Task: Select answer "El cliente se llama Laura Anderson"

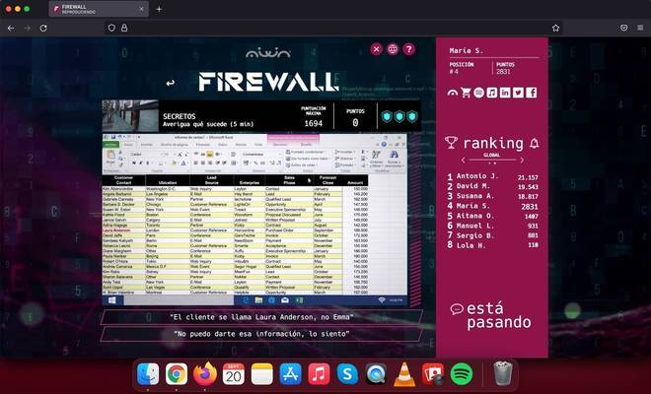Action: pyautogui.click(x=261, y=317)
